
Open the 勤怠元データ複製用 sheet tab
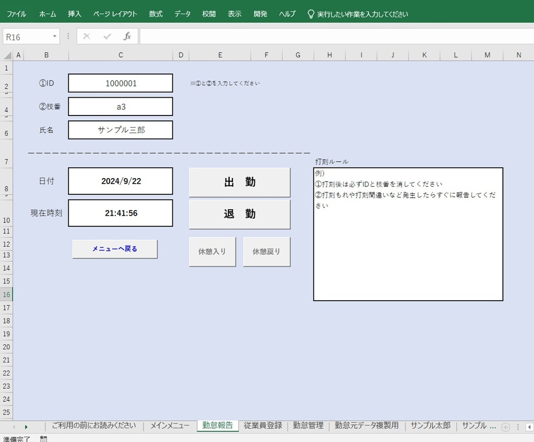coord(367,425)
